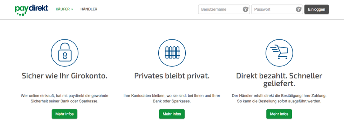Select the 'Direkt bezahlt. Schneller geliefert.' heading
The image size is (344, 137).
(x=279, y=80)
